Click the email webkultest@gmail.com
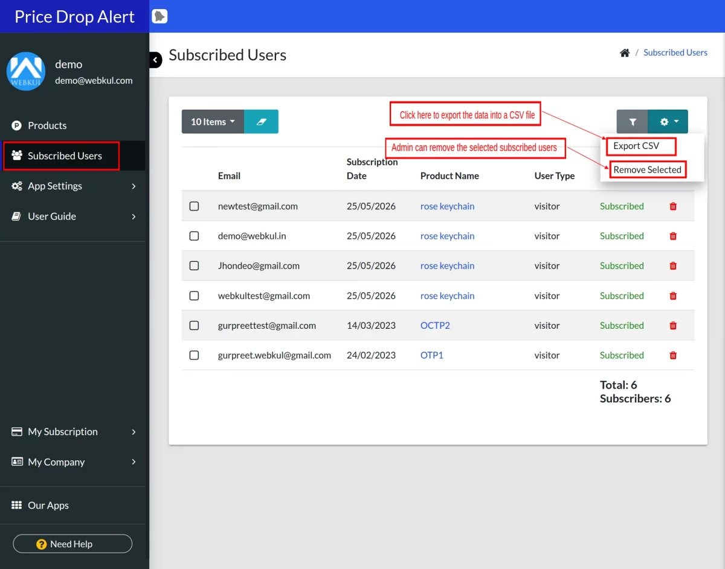Viewport: 725px width, 569px height. [264, 296]
